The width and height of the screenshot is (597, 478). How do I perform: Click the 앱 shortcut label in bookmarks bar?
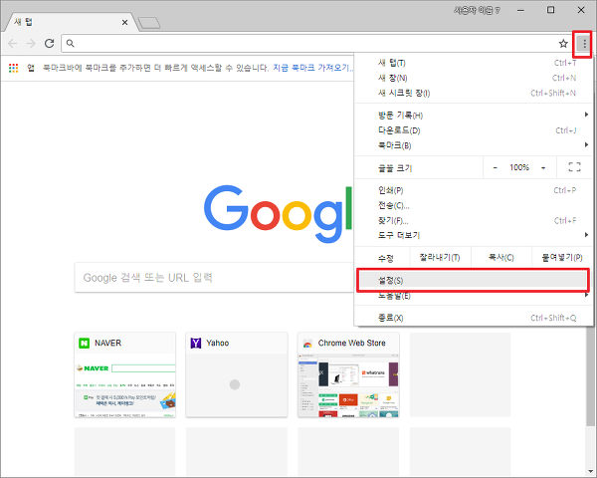31,68
